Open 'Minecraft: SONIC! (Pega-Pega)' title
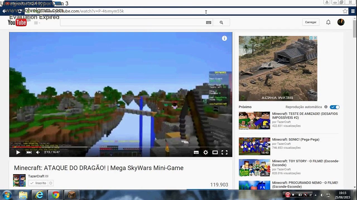Screen dimensions: 357x200 (296, 139)
